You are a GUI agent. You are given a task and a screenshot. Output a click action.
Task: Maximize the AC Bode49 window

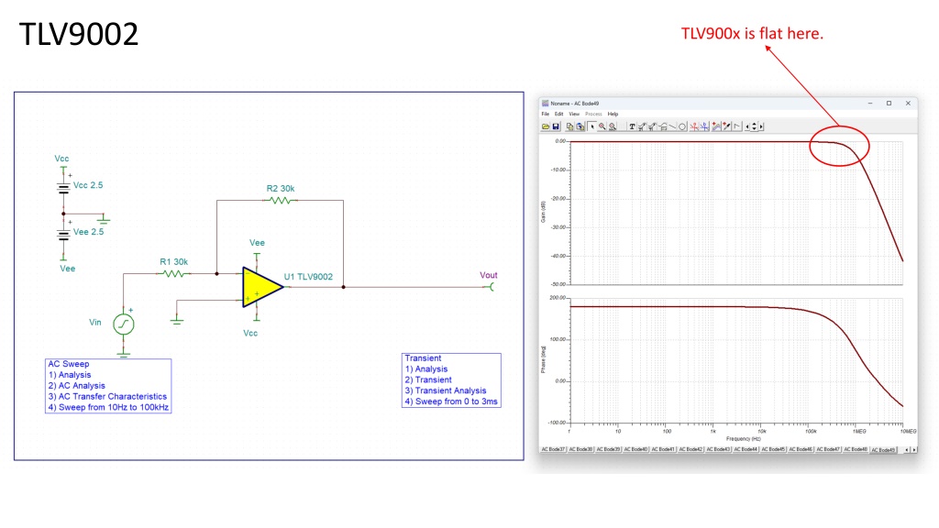[889, 104]
